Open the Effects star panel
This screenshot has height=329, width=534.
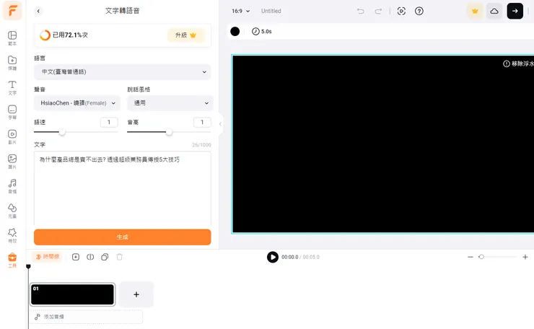12,235
